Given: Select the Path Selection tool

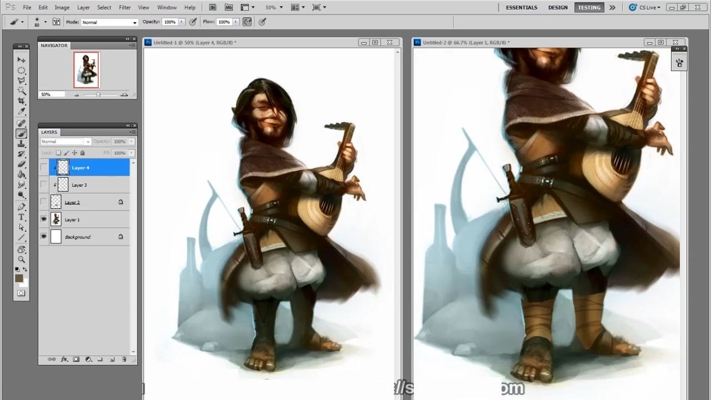Looking at the screenshot, I should 22,227.
